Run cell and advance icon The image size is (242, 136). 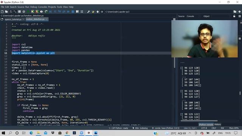(37, 12)
